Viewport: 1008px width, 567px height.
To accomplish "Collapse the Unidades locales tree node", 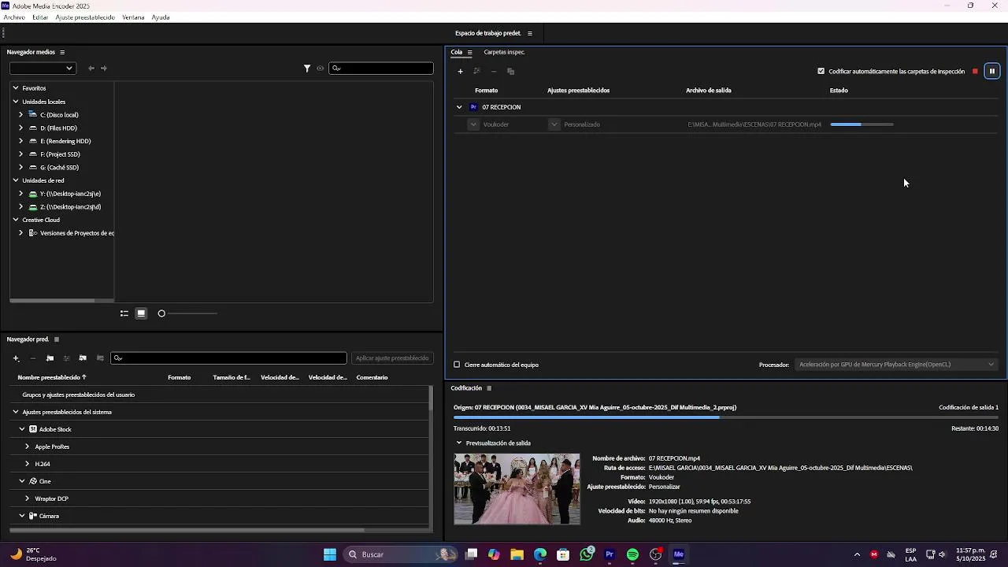I will coord(15,102).
